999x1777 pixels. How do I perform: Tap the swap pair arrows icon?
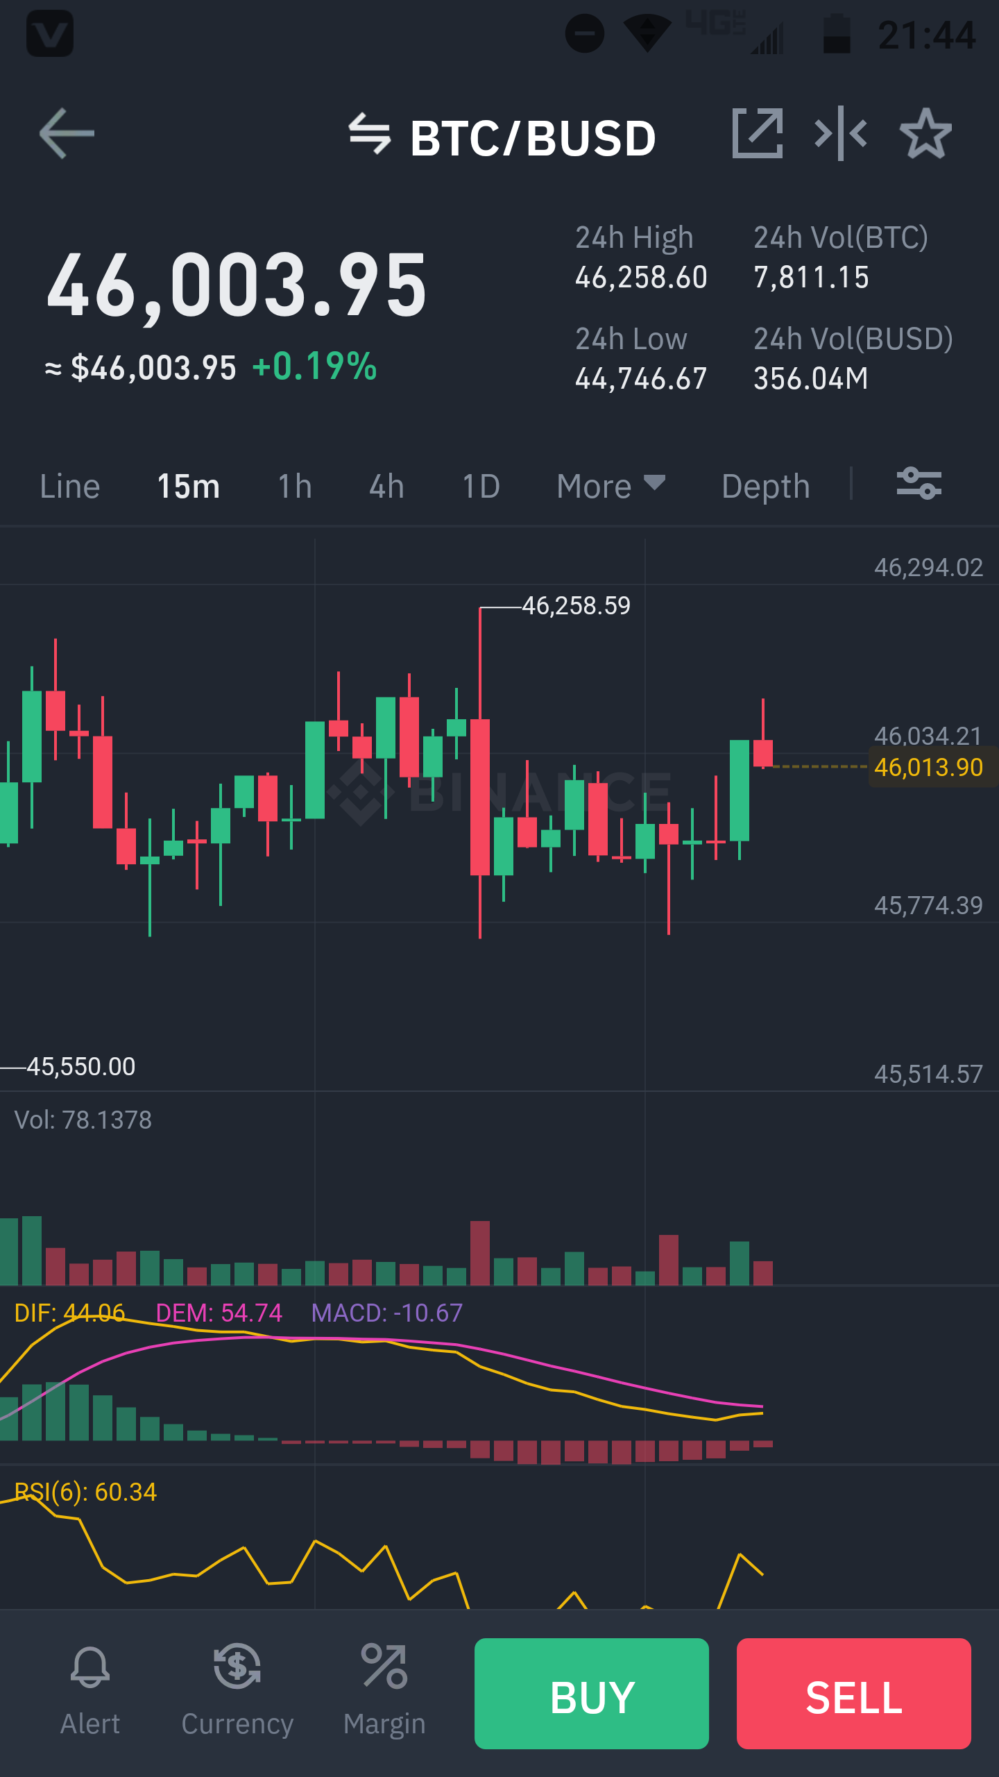370,134
